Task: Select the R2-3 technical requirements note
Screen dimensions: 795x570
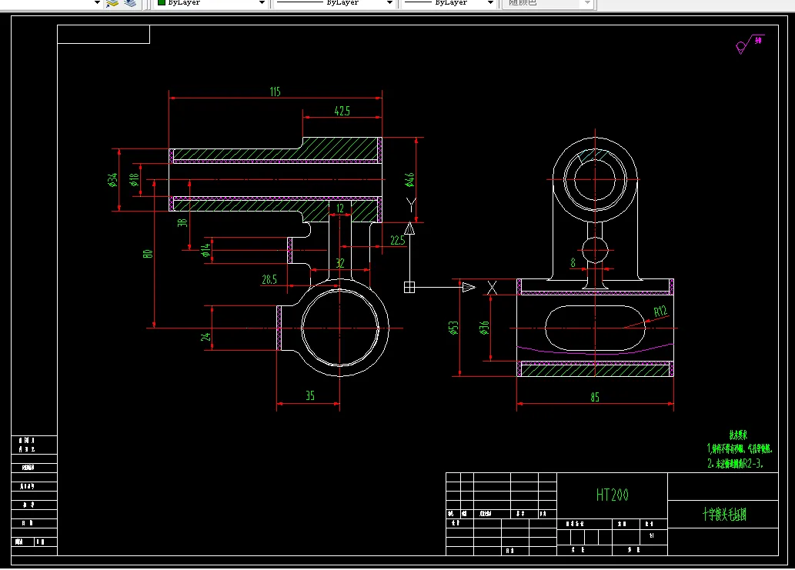Action: click(735, 463)
